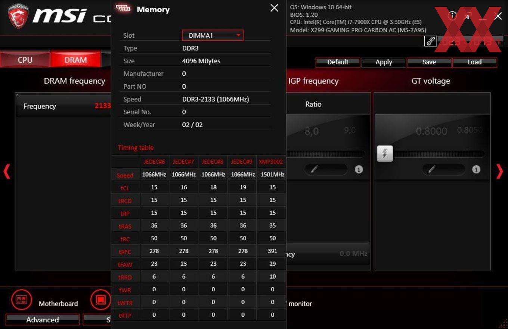This screenshot has width=508, height=329.
Task: Click the tCL row label
Action: pos(125,188)
